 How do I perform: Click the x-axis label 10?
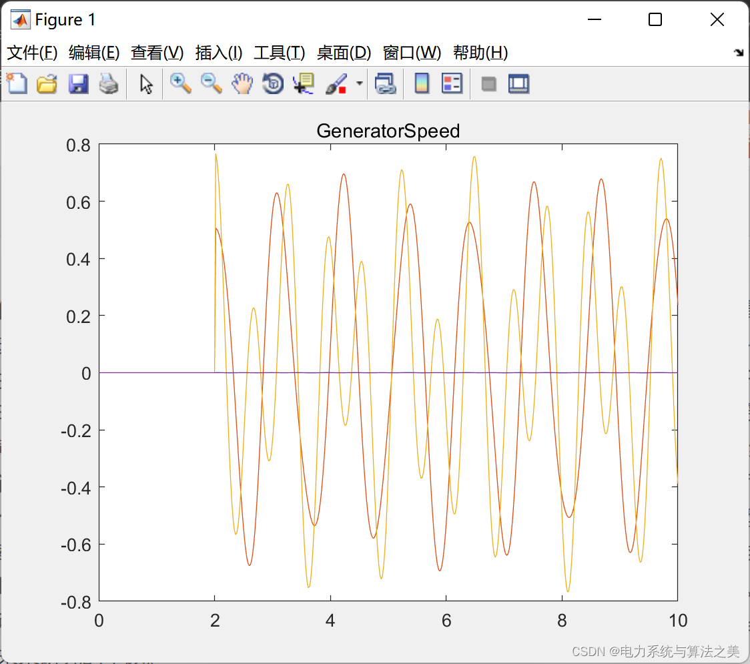pos(678,621)
